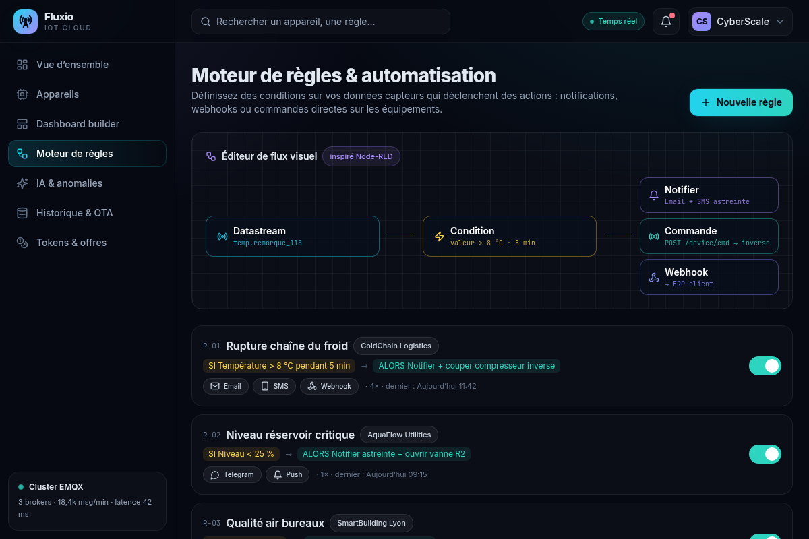The image size is (809, 539).
Task: Click the Dashboard builder layout icon
Action: pyautogui.click(x=22, y=124)
